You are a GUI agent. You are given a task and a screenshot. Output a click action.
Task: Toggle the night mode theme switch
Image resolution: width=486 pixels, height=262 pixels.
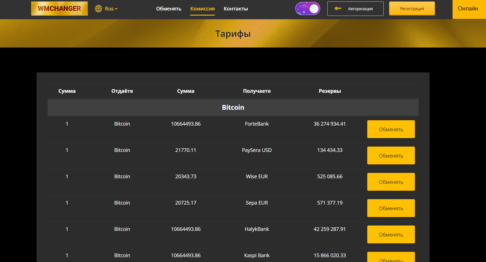click(x=308, y=9)
